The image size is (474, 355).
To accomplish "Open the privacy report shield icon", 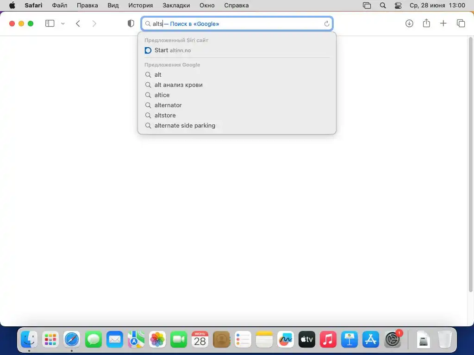I will point(131,24).
